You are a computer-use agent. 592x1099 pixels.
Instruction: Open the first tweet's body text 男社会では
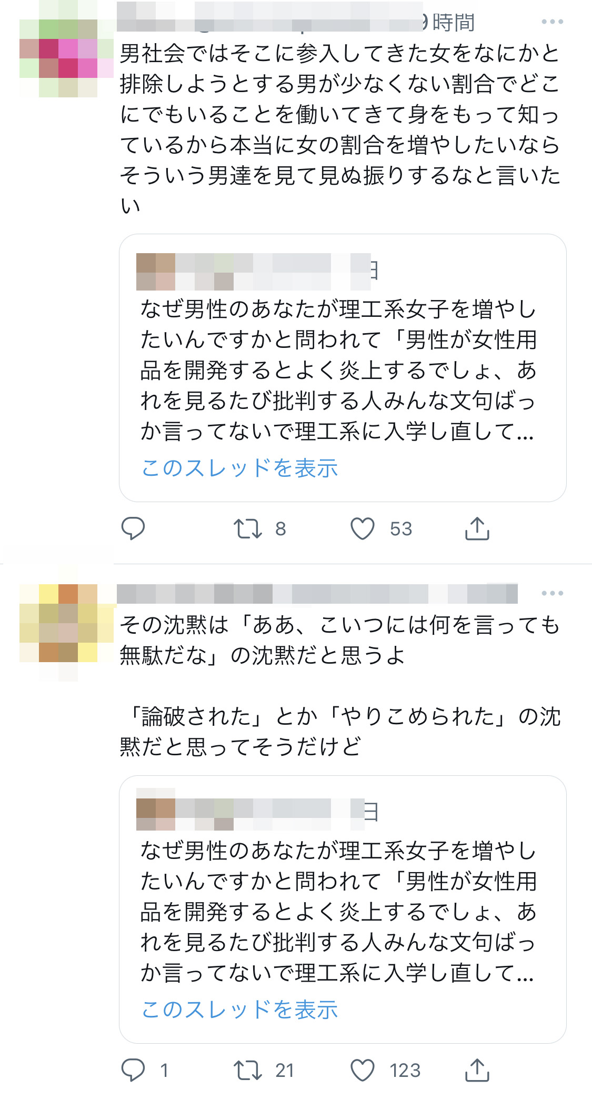click(340, 129)
